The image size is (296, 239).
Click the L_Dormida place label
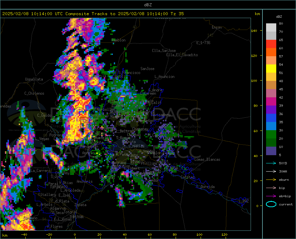[206, 187]
